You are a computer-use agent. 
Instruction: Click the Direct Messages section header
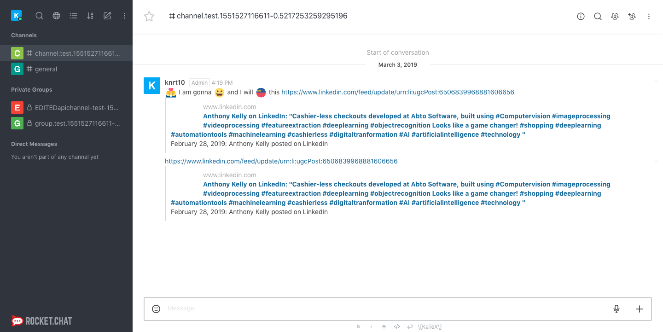tap(34, 144)
